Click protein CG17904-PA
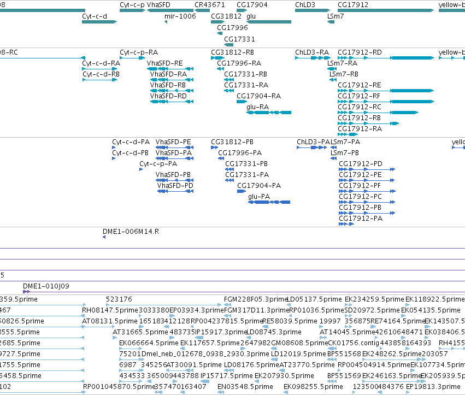Image resolution: width=465 pixels, height=395 pixels. pos(242,191)
